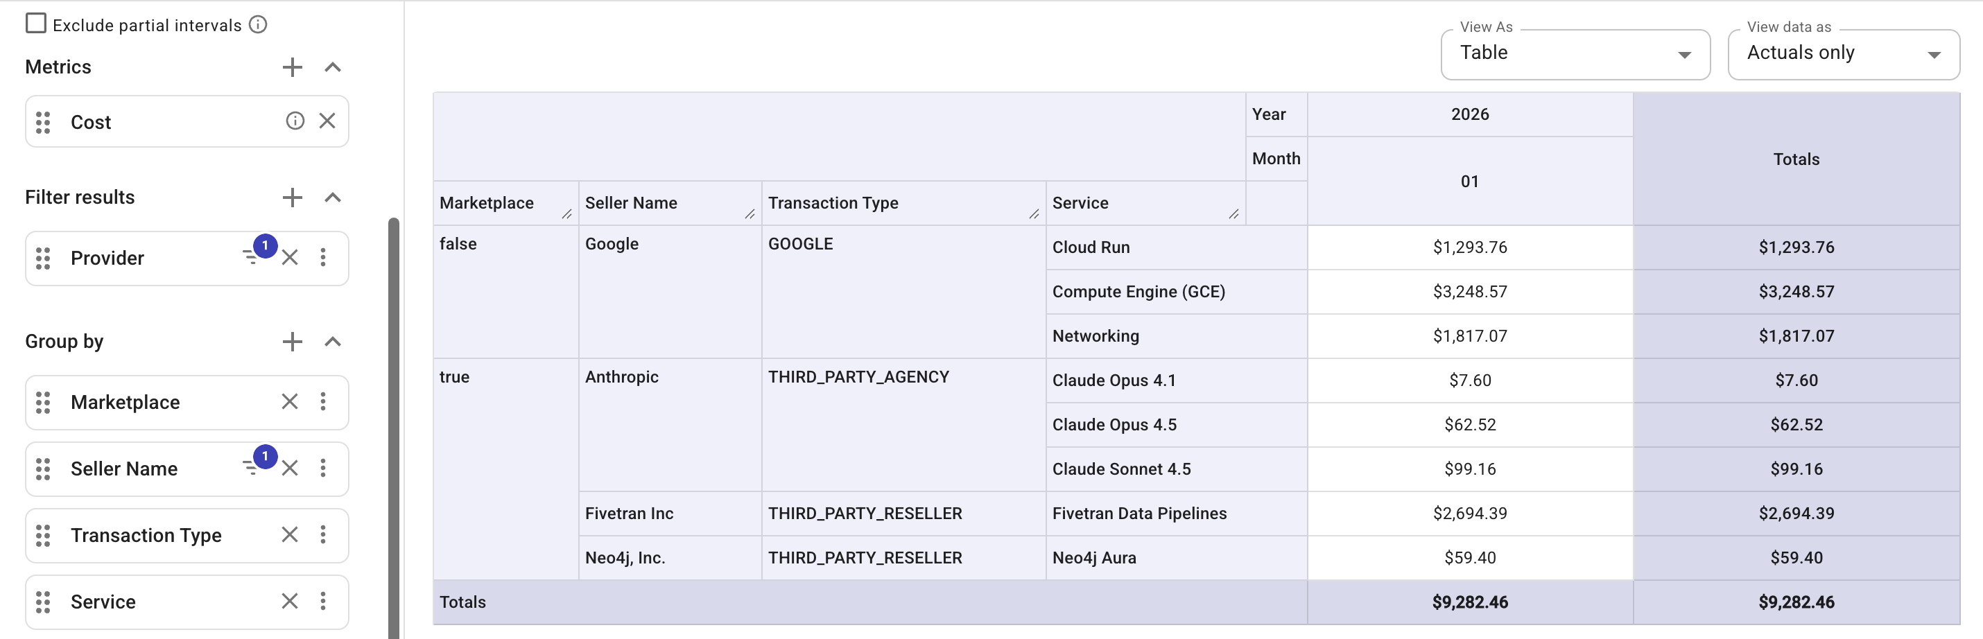Open the kebab menu on the Provider filter

322,258
